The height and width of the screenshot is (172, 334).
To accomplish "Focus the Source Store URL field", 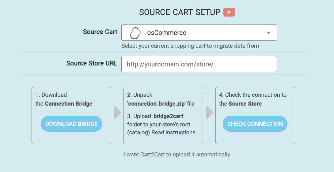I will pos(199,64).
